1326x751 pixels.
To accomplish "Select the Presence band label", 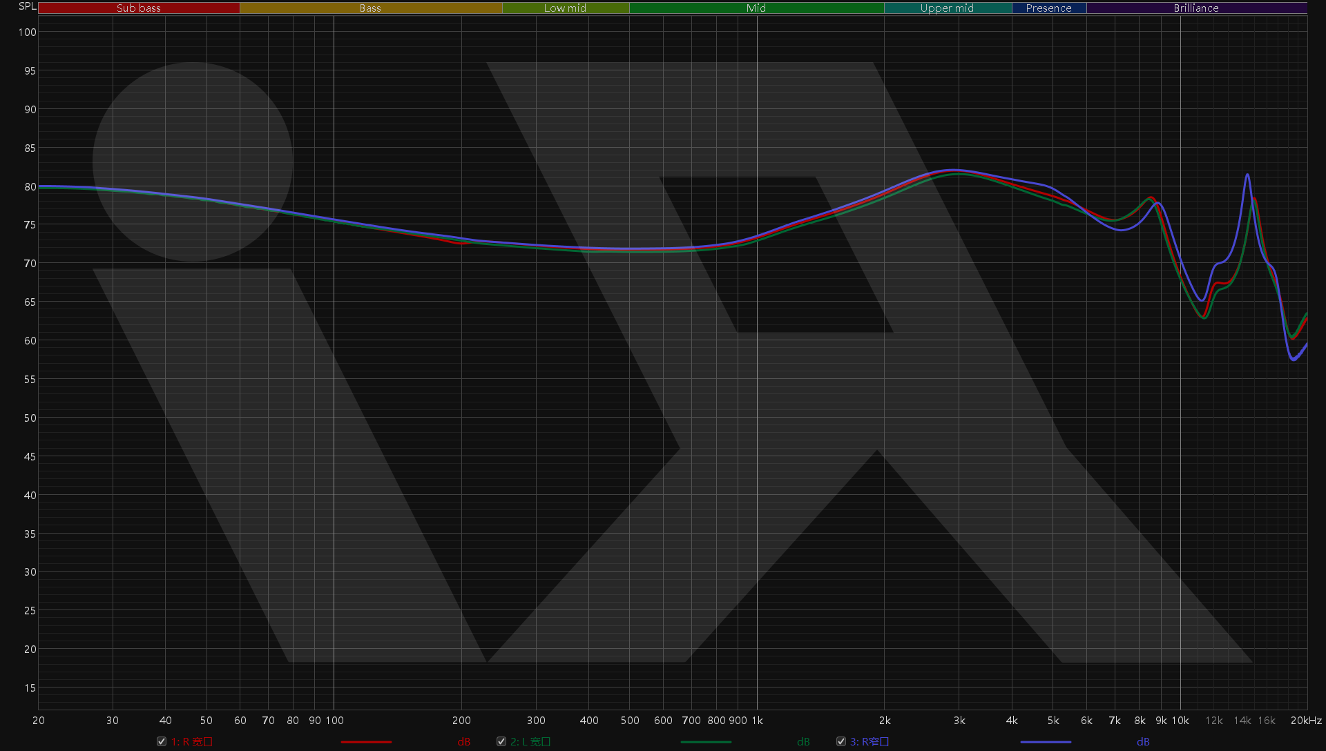I will pos(1049,8).
